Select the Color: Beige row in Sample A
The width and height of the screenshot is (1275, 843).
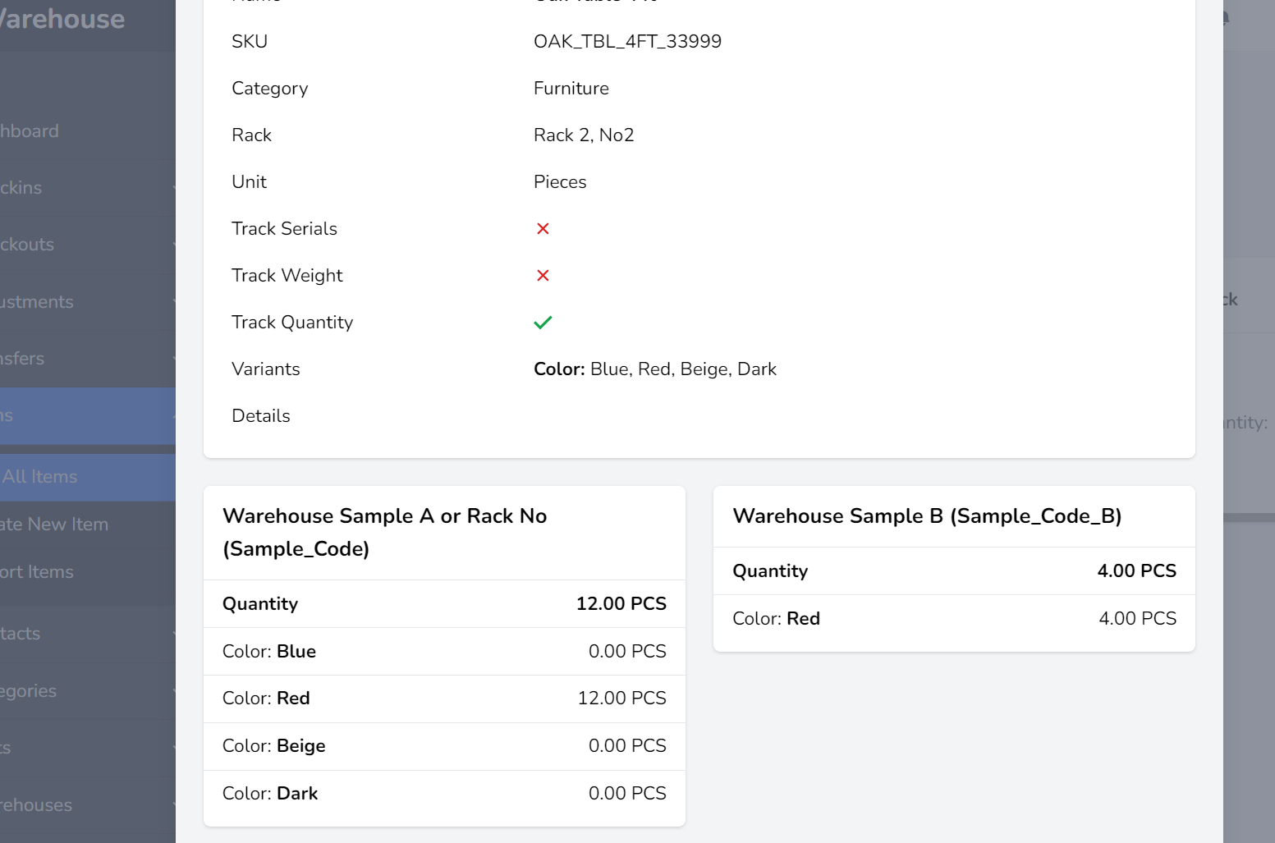(444, 746)
